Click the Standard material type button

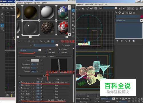tap(66, 45)
